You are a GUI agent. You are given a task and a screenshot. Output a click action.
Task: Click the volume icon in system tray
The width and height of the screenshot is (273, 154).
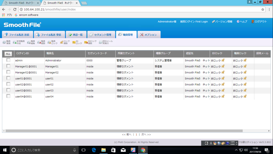246,150
